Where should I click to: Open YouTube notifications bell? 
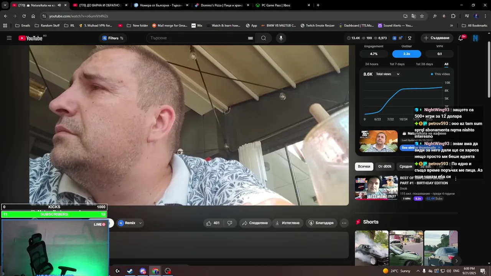tap(461, 38)
